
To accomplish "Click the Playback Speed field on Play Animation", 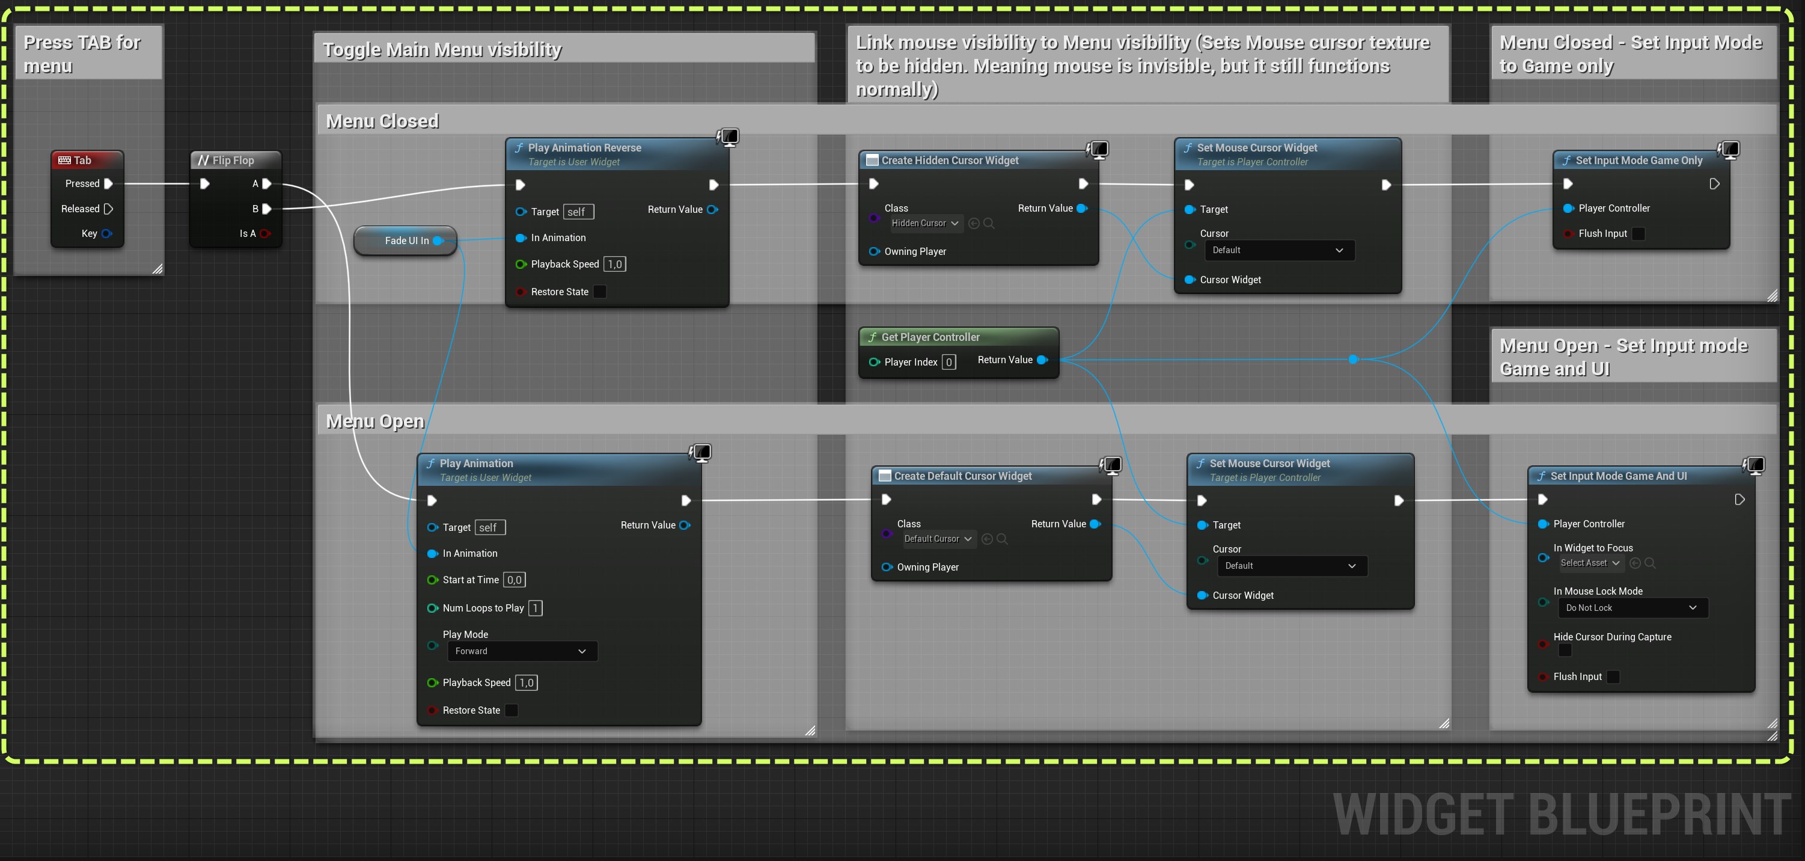I will click(526, 682).
